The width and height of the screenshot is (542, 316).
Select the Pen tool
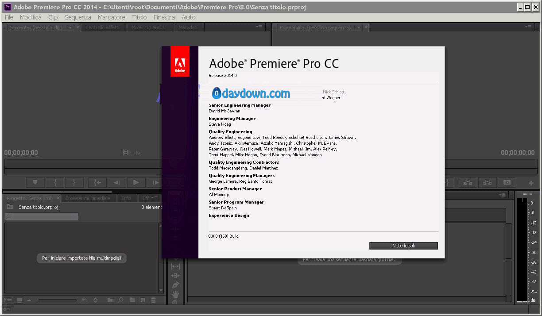click(x=175, y=285)
